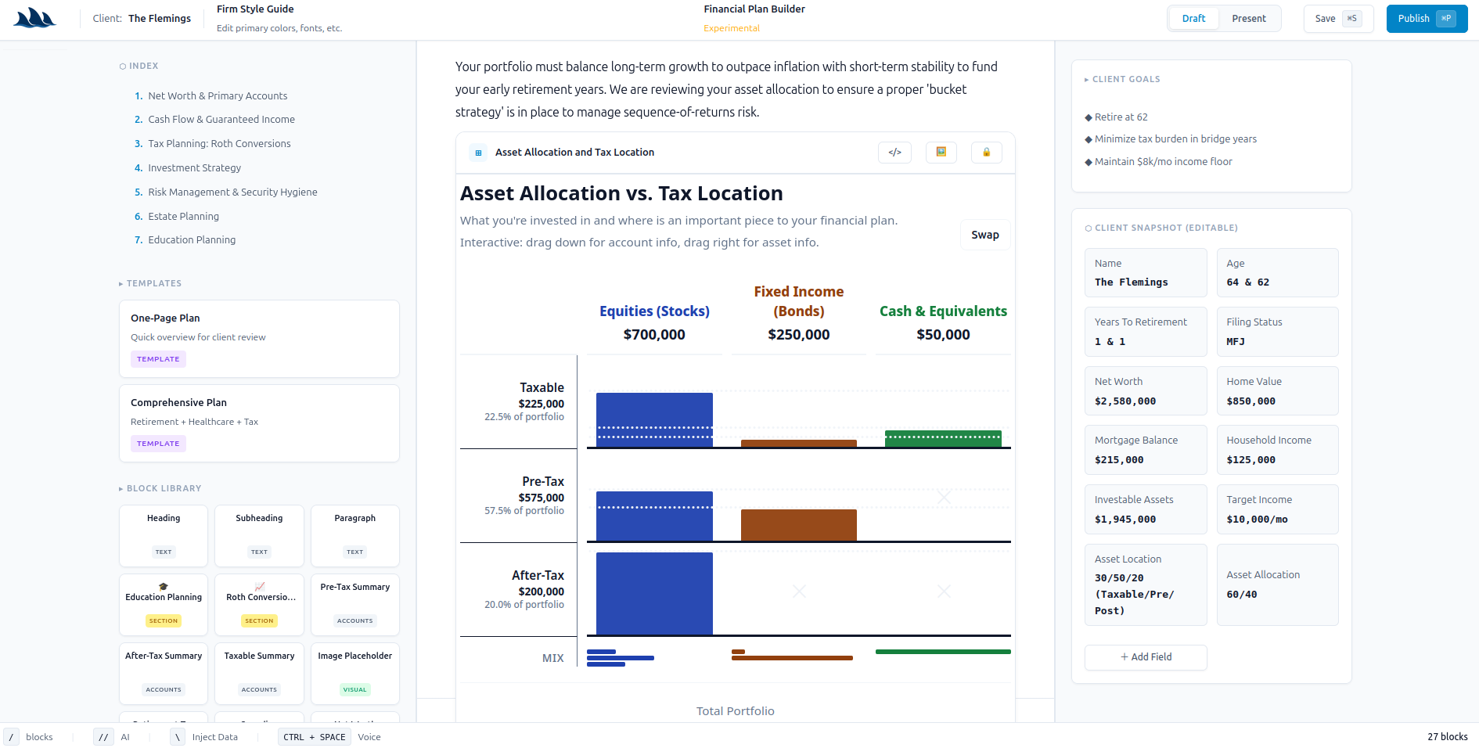1479x748 pixels.
Task: Toggle the Client Snapshot panel header
Action: pyautogui.click(x=1161, y=228)
